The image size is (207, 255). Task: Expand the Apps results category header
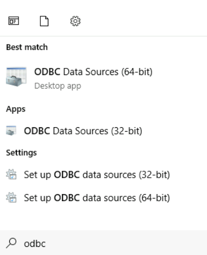coord(16,109)
